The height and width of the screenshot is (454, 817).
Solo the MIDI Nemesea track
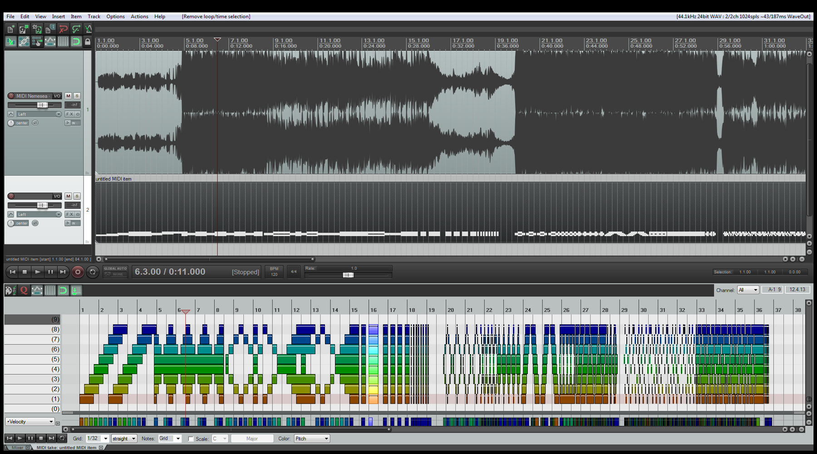[x=77, y=96]
